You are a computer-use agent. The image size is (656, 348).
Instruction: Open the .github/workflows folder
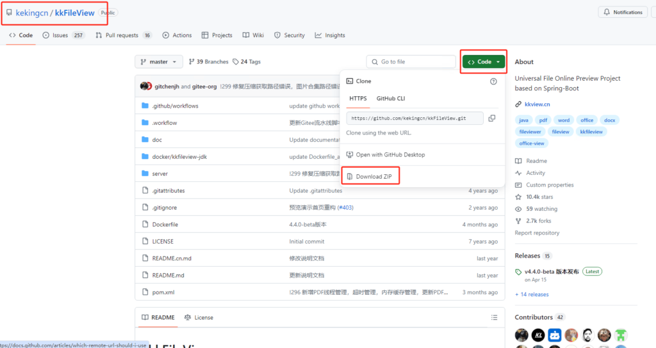[175, 106]
